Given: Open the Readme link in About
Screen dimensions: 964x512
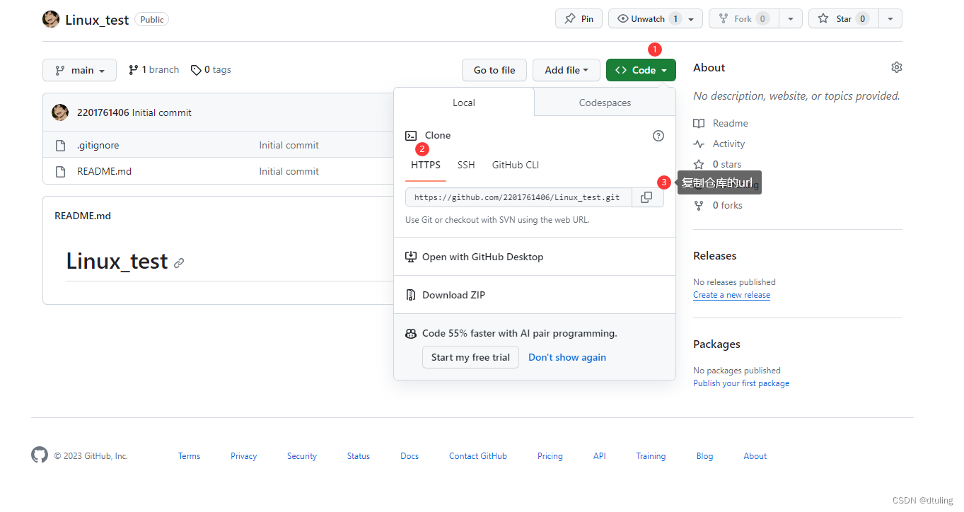Looking at the screenshot, I should coord(730,123).
